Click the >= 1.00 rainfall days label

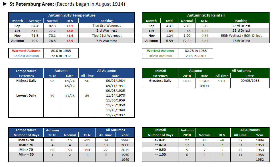pos(160,154)
